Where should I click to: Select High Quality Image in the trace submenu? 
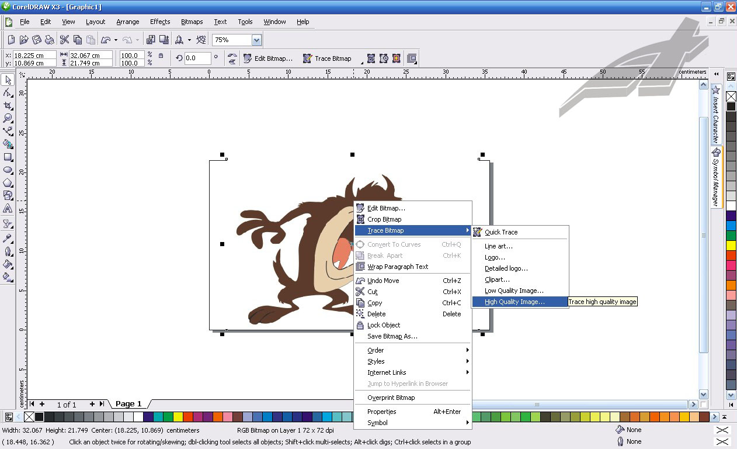(x=514, y=301)
